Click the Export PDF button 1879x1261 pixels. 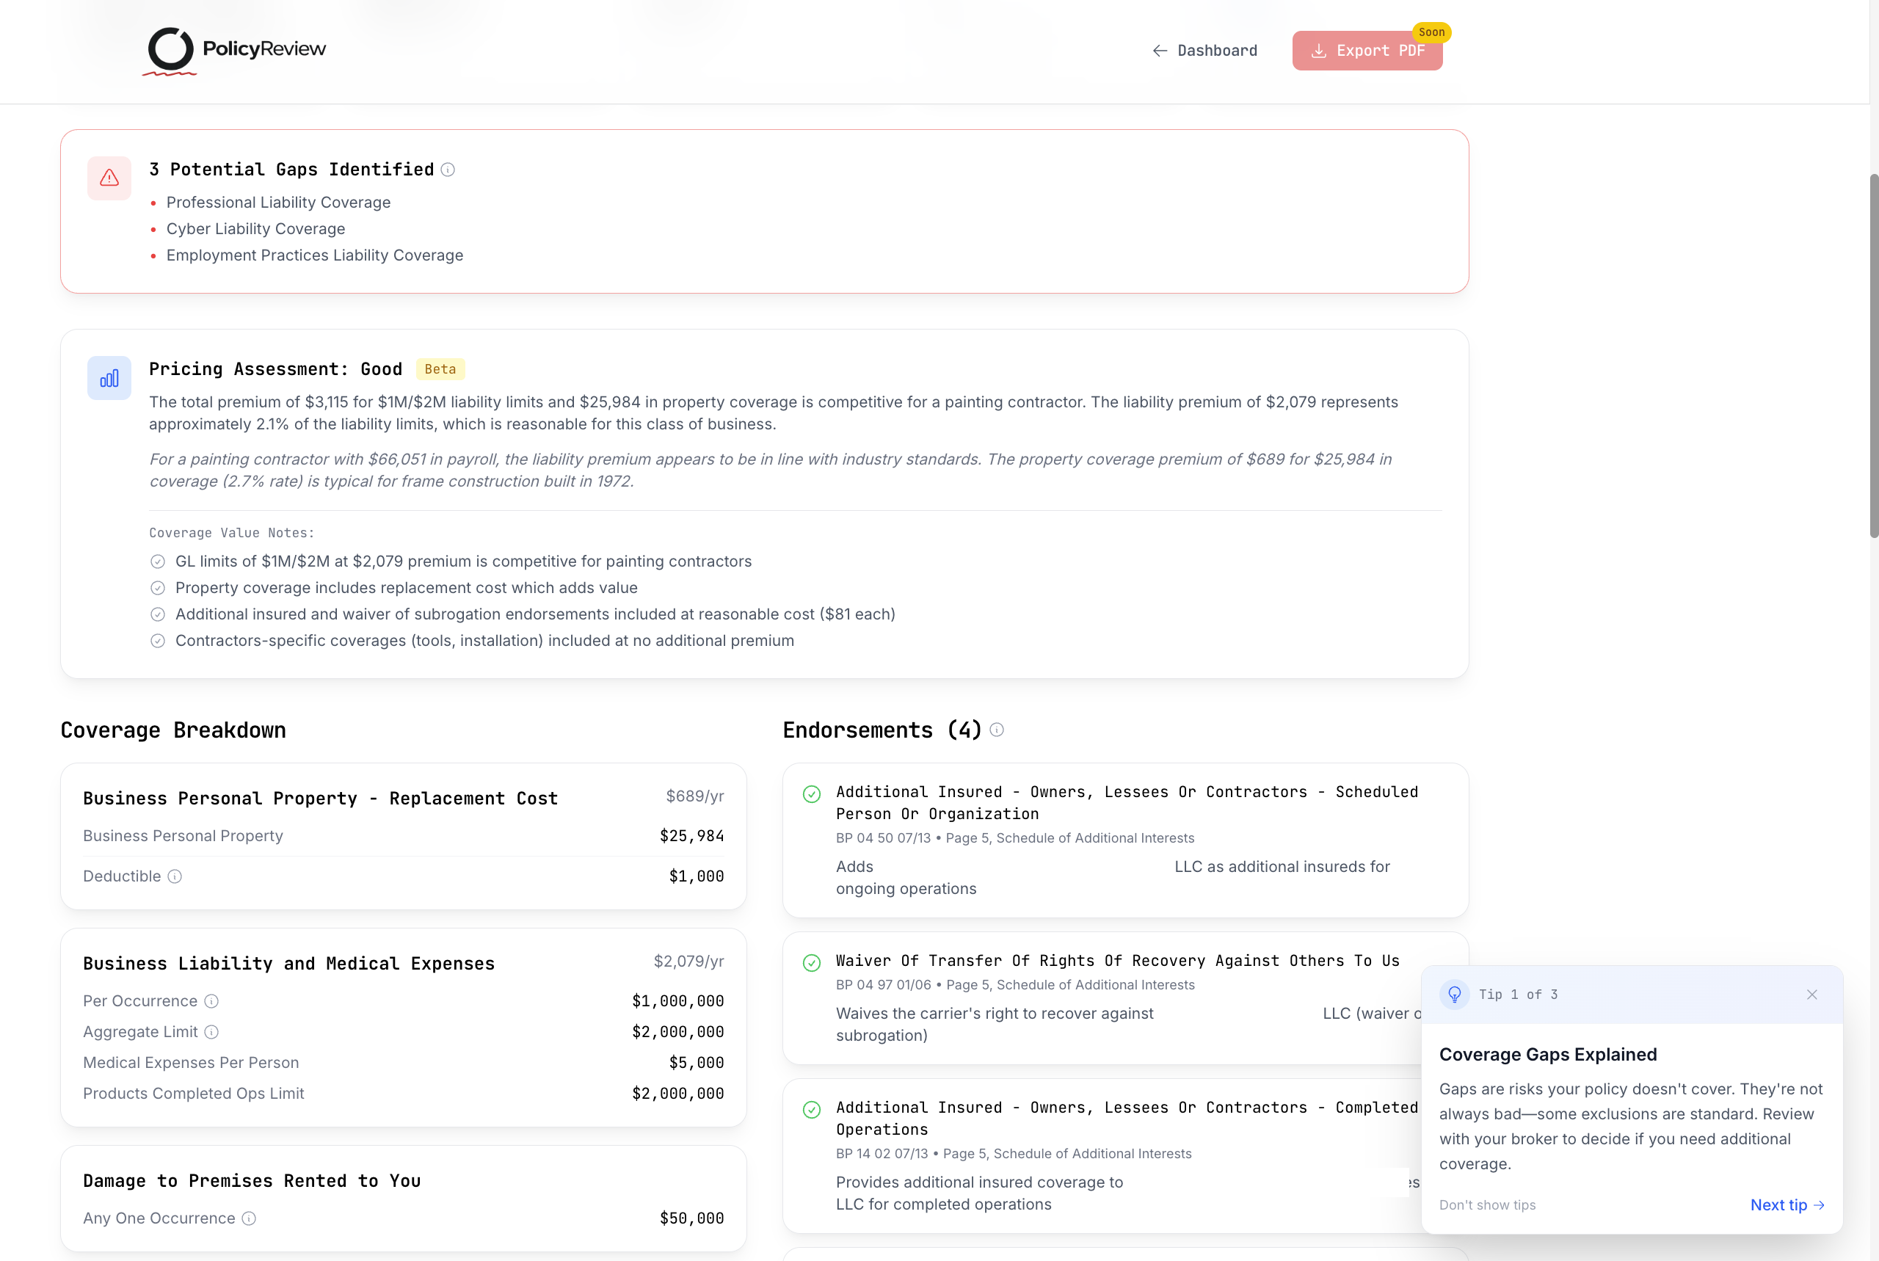click(x=1367, y=51)
